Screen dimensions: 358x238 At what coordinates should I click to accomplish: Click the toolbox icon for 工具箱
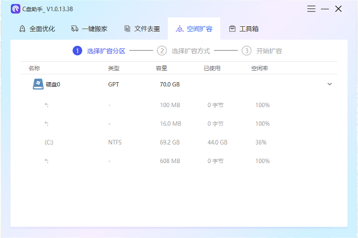232,29
